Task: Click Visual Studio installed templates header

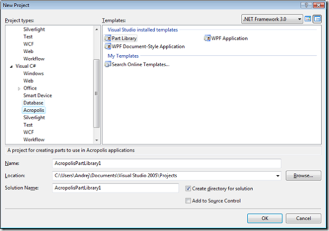Action: pos(143,30)
